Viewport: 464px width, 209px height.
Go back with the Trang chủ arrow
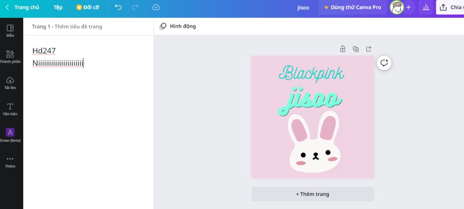pos(7,7)
